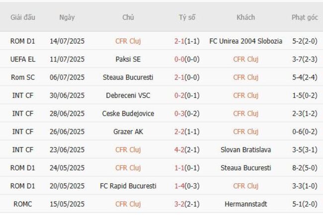The image size is (323, 215).
Task: Open Paksi SE team link
Action: (128, 59)
